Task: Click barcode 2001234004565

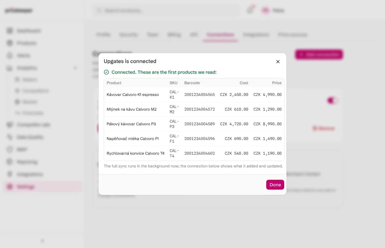Action: coord(199,95)
